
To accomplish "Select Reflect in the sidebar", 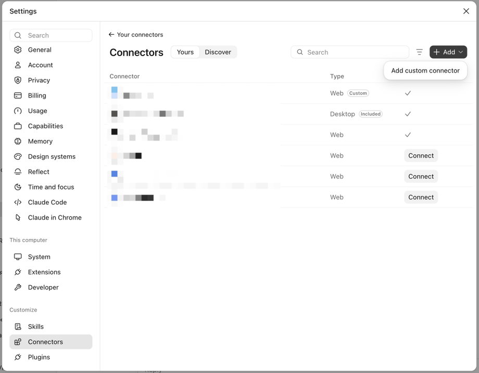I will [51, 171].
